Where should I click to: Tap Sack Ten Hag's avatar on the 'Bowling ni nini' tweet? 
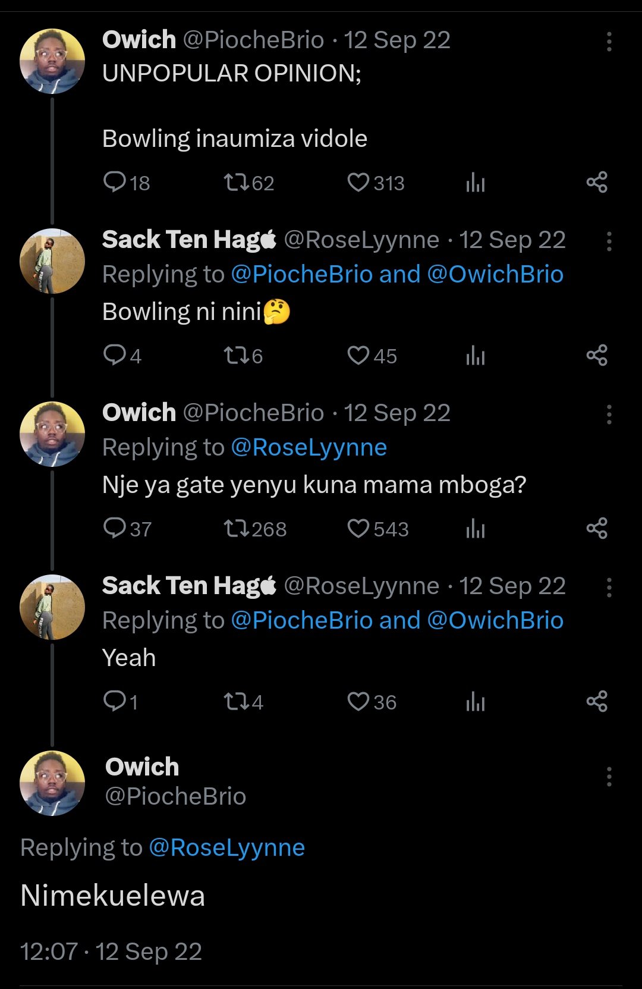[52, 261]
